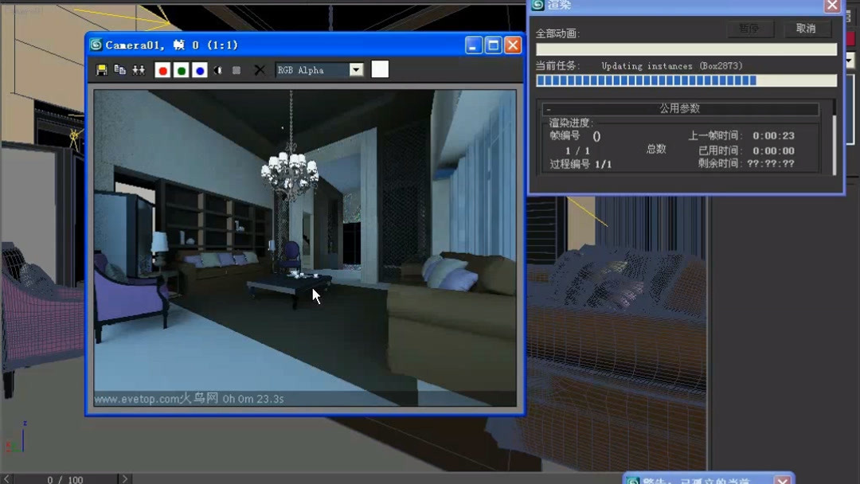860x484 pixels.
Task: Clear the rendered frame buffer
Action: click(260, 70)
